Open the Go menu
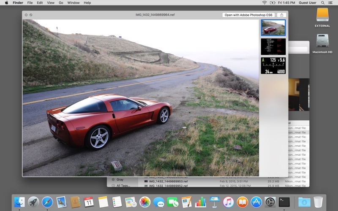 click(x=61, y=3)
